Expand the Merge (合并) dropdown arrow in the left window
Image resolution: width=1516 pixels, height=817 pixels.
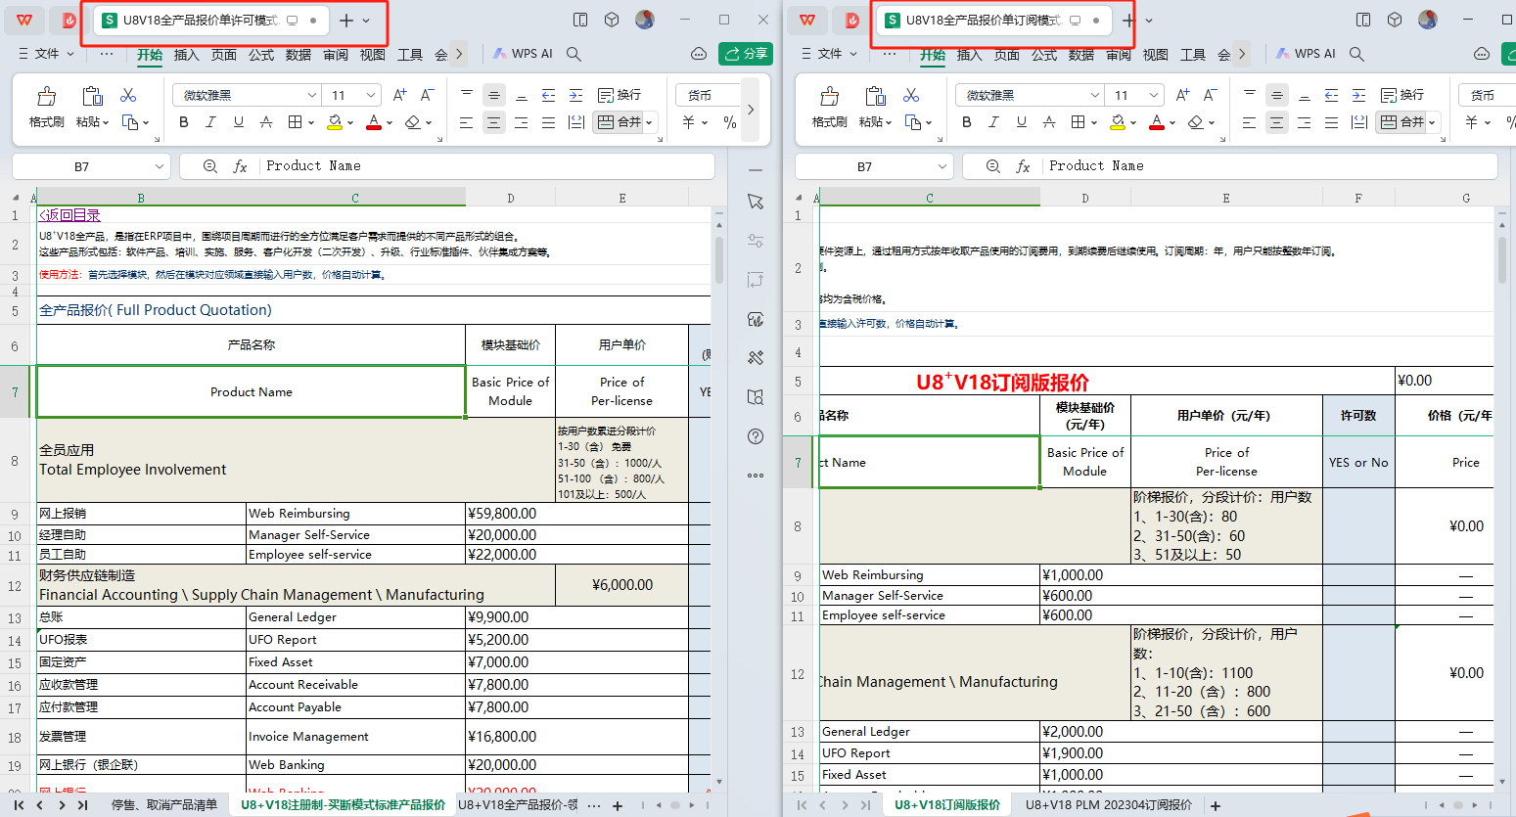click(650, 122)
